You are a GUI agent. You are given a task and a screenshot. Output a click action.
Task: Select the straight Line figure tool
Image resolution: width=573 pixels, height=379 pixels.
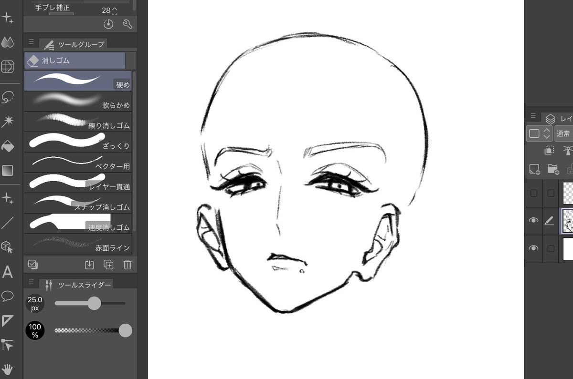pos(8,222)
